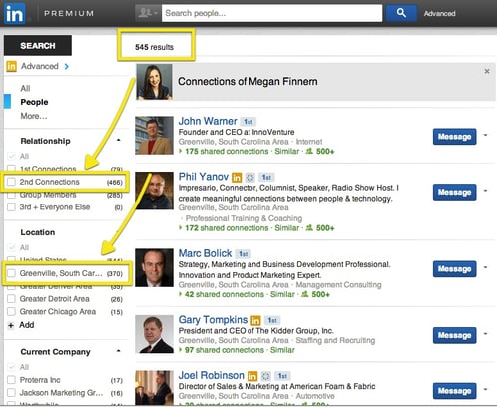Close the Connections of Megan Finnern banner
This screenshot has width=497, height=407.
point(487,71)
